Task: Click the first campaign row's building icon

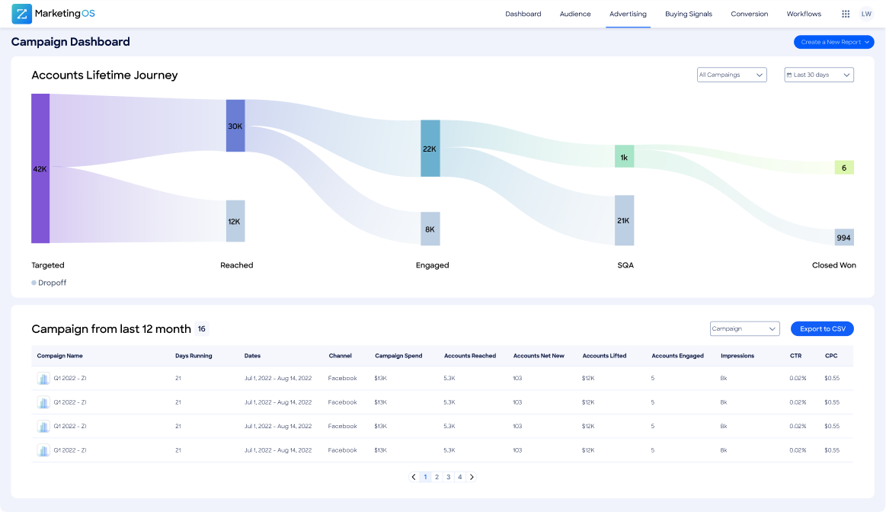Action: pyautogui.click(x=43, y=379)
